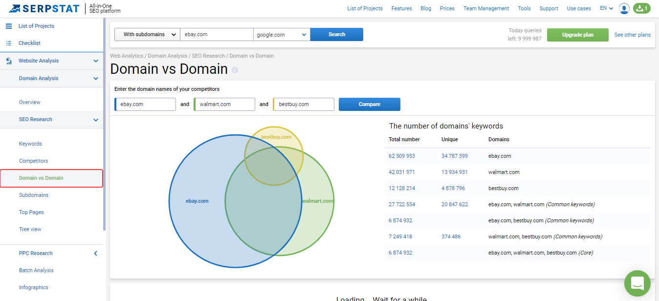Open the Overview sidebar item
Screen dimensions: 659x301
pos(30,102)
